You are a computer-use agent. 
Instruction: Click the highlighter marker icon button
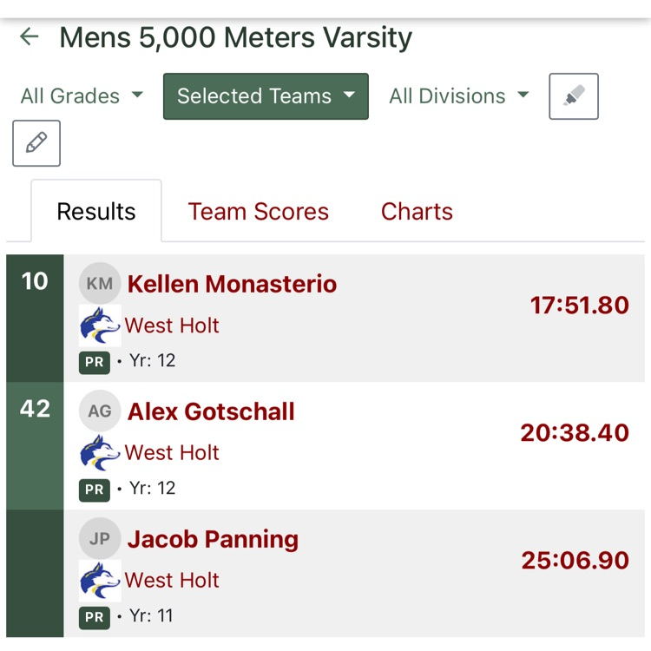(x=574, y=96)
